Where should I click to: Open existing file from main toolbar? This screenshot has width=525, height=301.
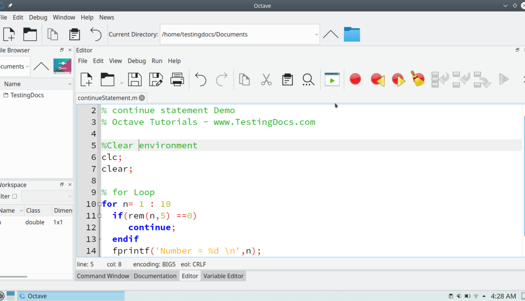tap(30, 34)
